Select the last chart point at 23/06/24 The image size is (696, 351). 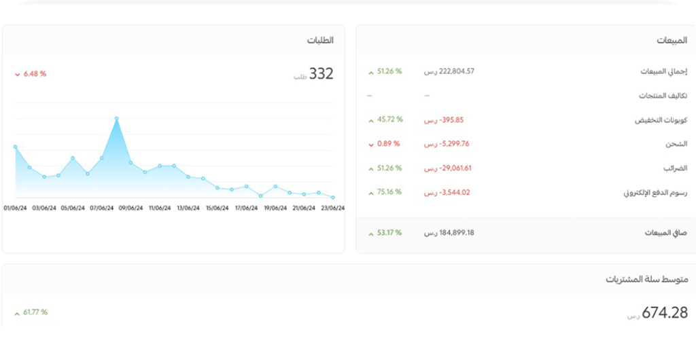[x=333, y=198]
